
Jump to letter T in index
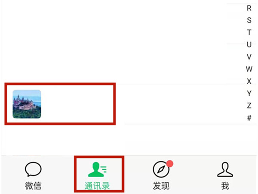(249, 32)
